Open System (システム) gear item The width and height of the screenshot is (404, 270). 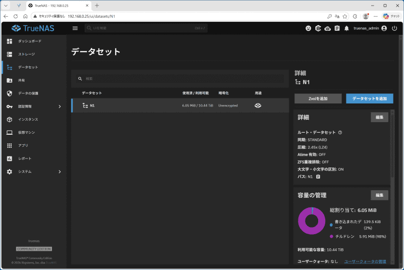10,172
